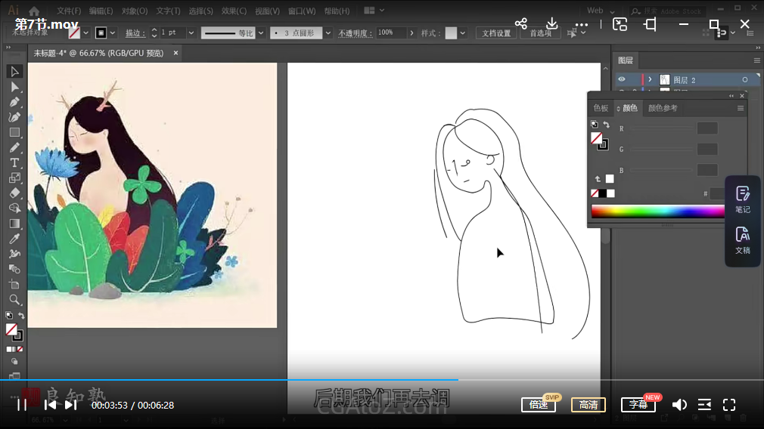Viewport: 764px width, 429px height.
Task: Open the 3 点圆形 brush dropdown
Action: point(328,33)
